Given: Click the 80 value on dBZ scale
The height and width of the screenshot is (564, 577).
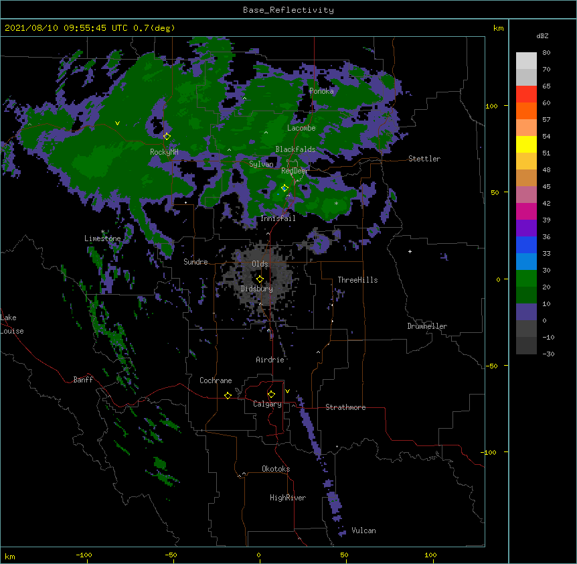Looking at the screenshot, I should click(546, 53).
